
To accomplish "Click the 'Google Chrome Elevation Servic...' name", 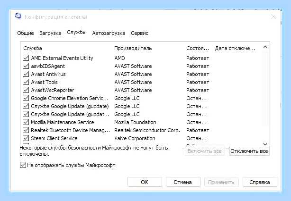I will click(70, 98).
